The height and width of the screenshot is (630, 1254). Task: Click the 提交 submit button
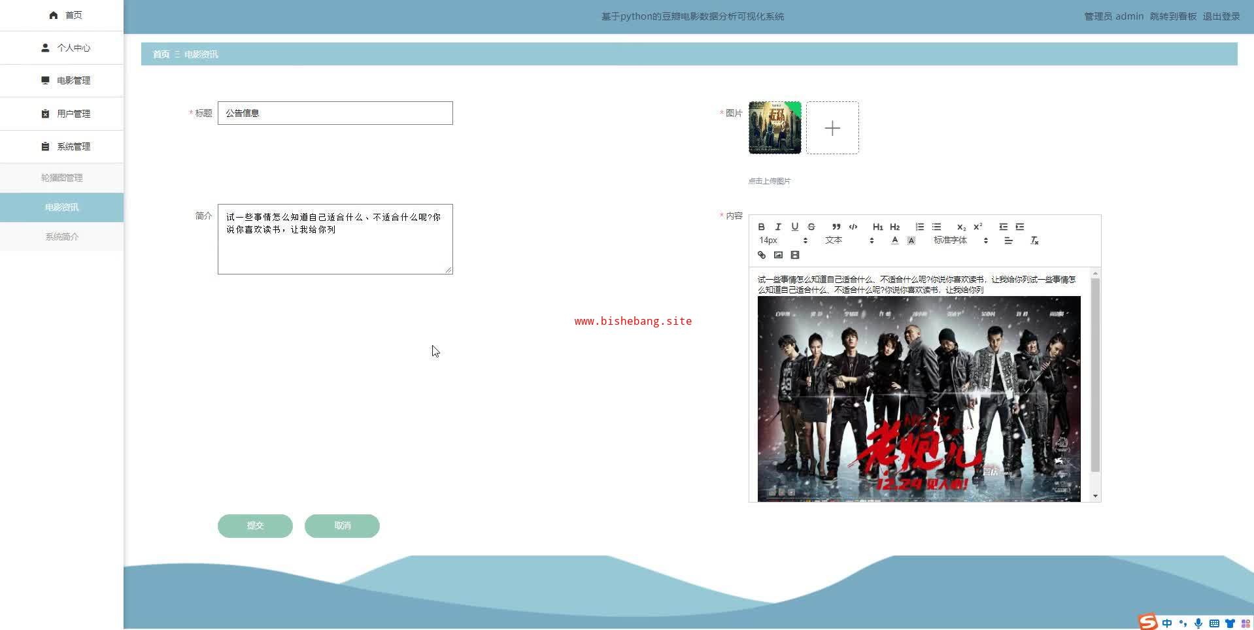(x=255, y=525)
